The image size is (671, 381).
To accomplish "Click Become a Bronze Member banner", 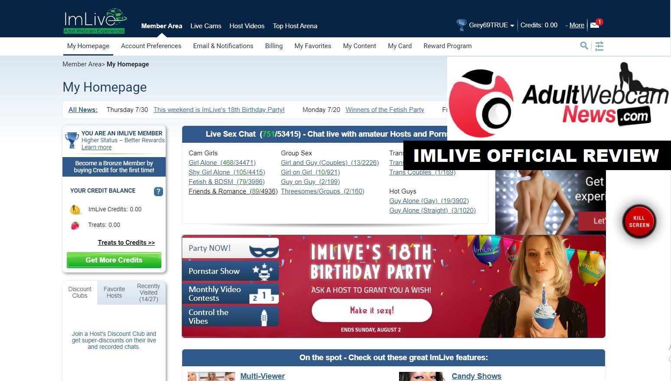I will click(x=114, y=167).
